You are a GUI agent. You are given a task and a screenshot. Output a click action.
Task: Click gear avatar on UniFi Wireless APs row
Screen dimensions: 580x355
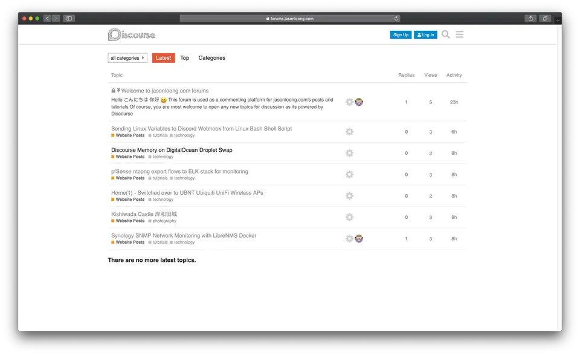click(x=349, y=196)
